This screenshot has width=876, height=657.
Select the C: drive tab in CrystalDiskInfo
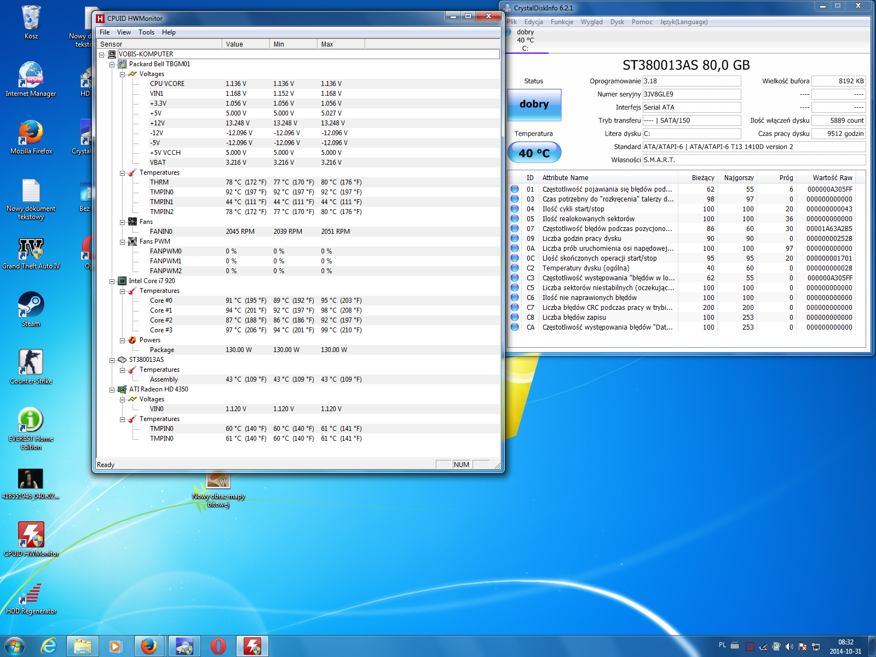tap(526, 40)
